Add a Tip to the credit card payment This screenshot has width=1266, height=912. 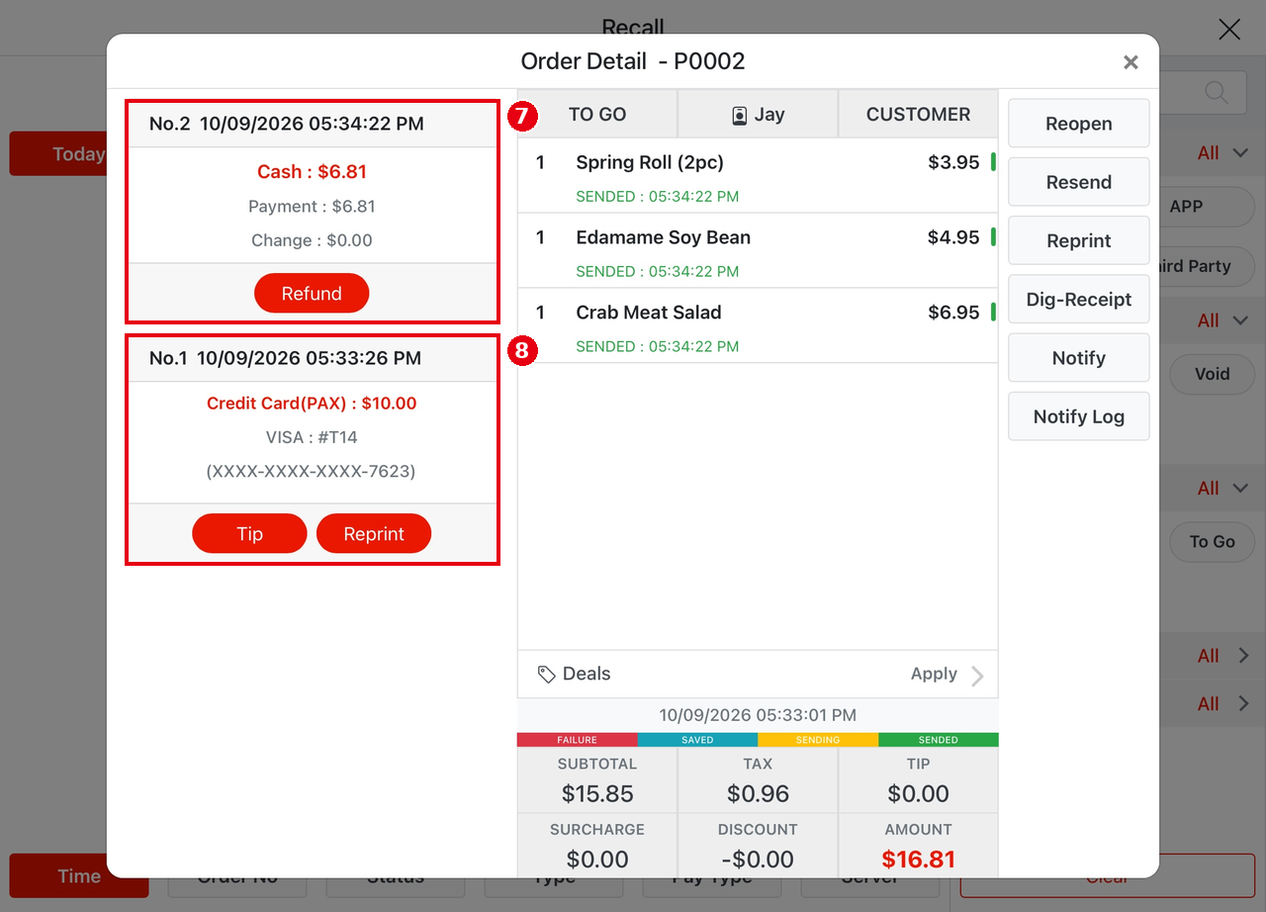point(249,534)
